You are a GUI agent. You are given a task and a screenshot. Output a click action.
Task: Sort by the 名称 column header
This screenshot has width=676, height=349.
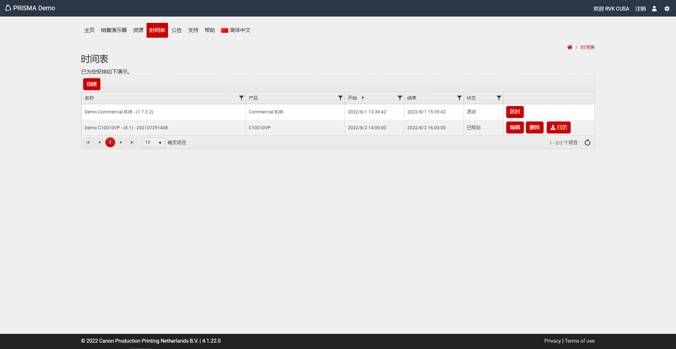coord(89,98)
